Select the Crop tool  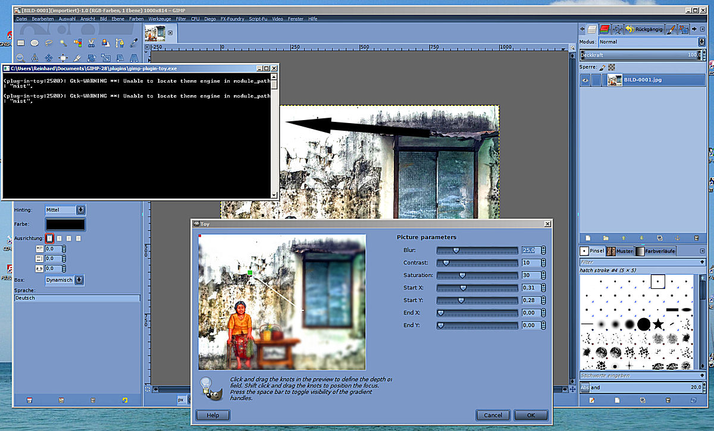coord(77,58)
